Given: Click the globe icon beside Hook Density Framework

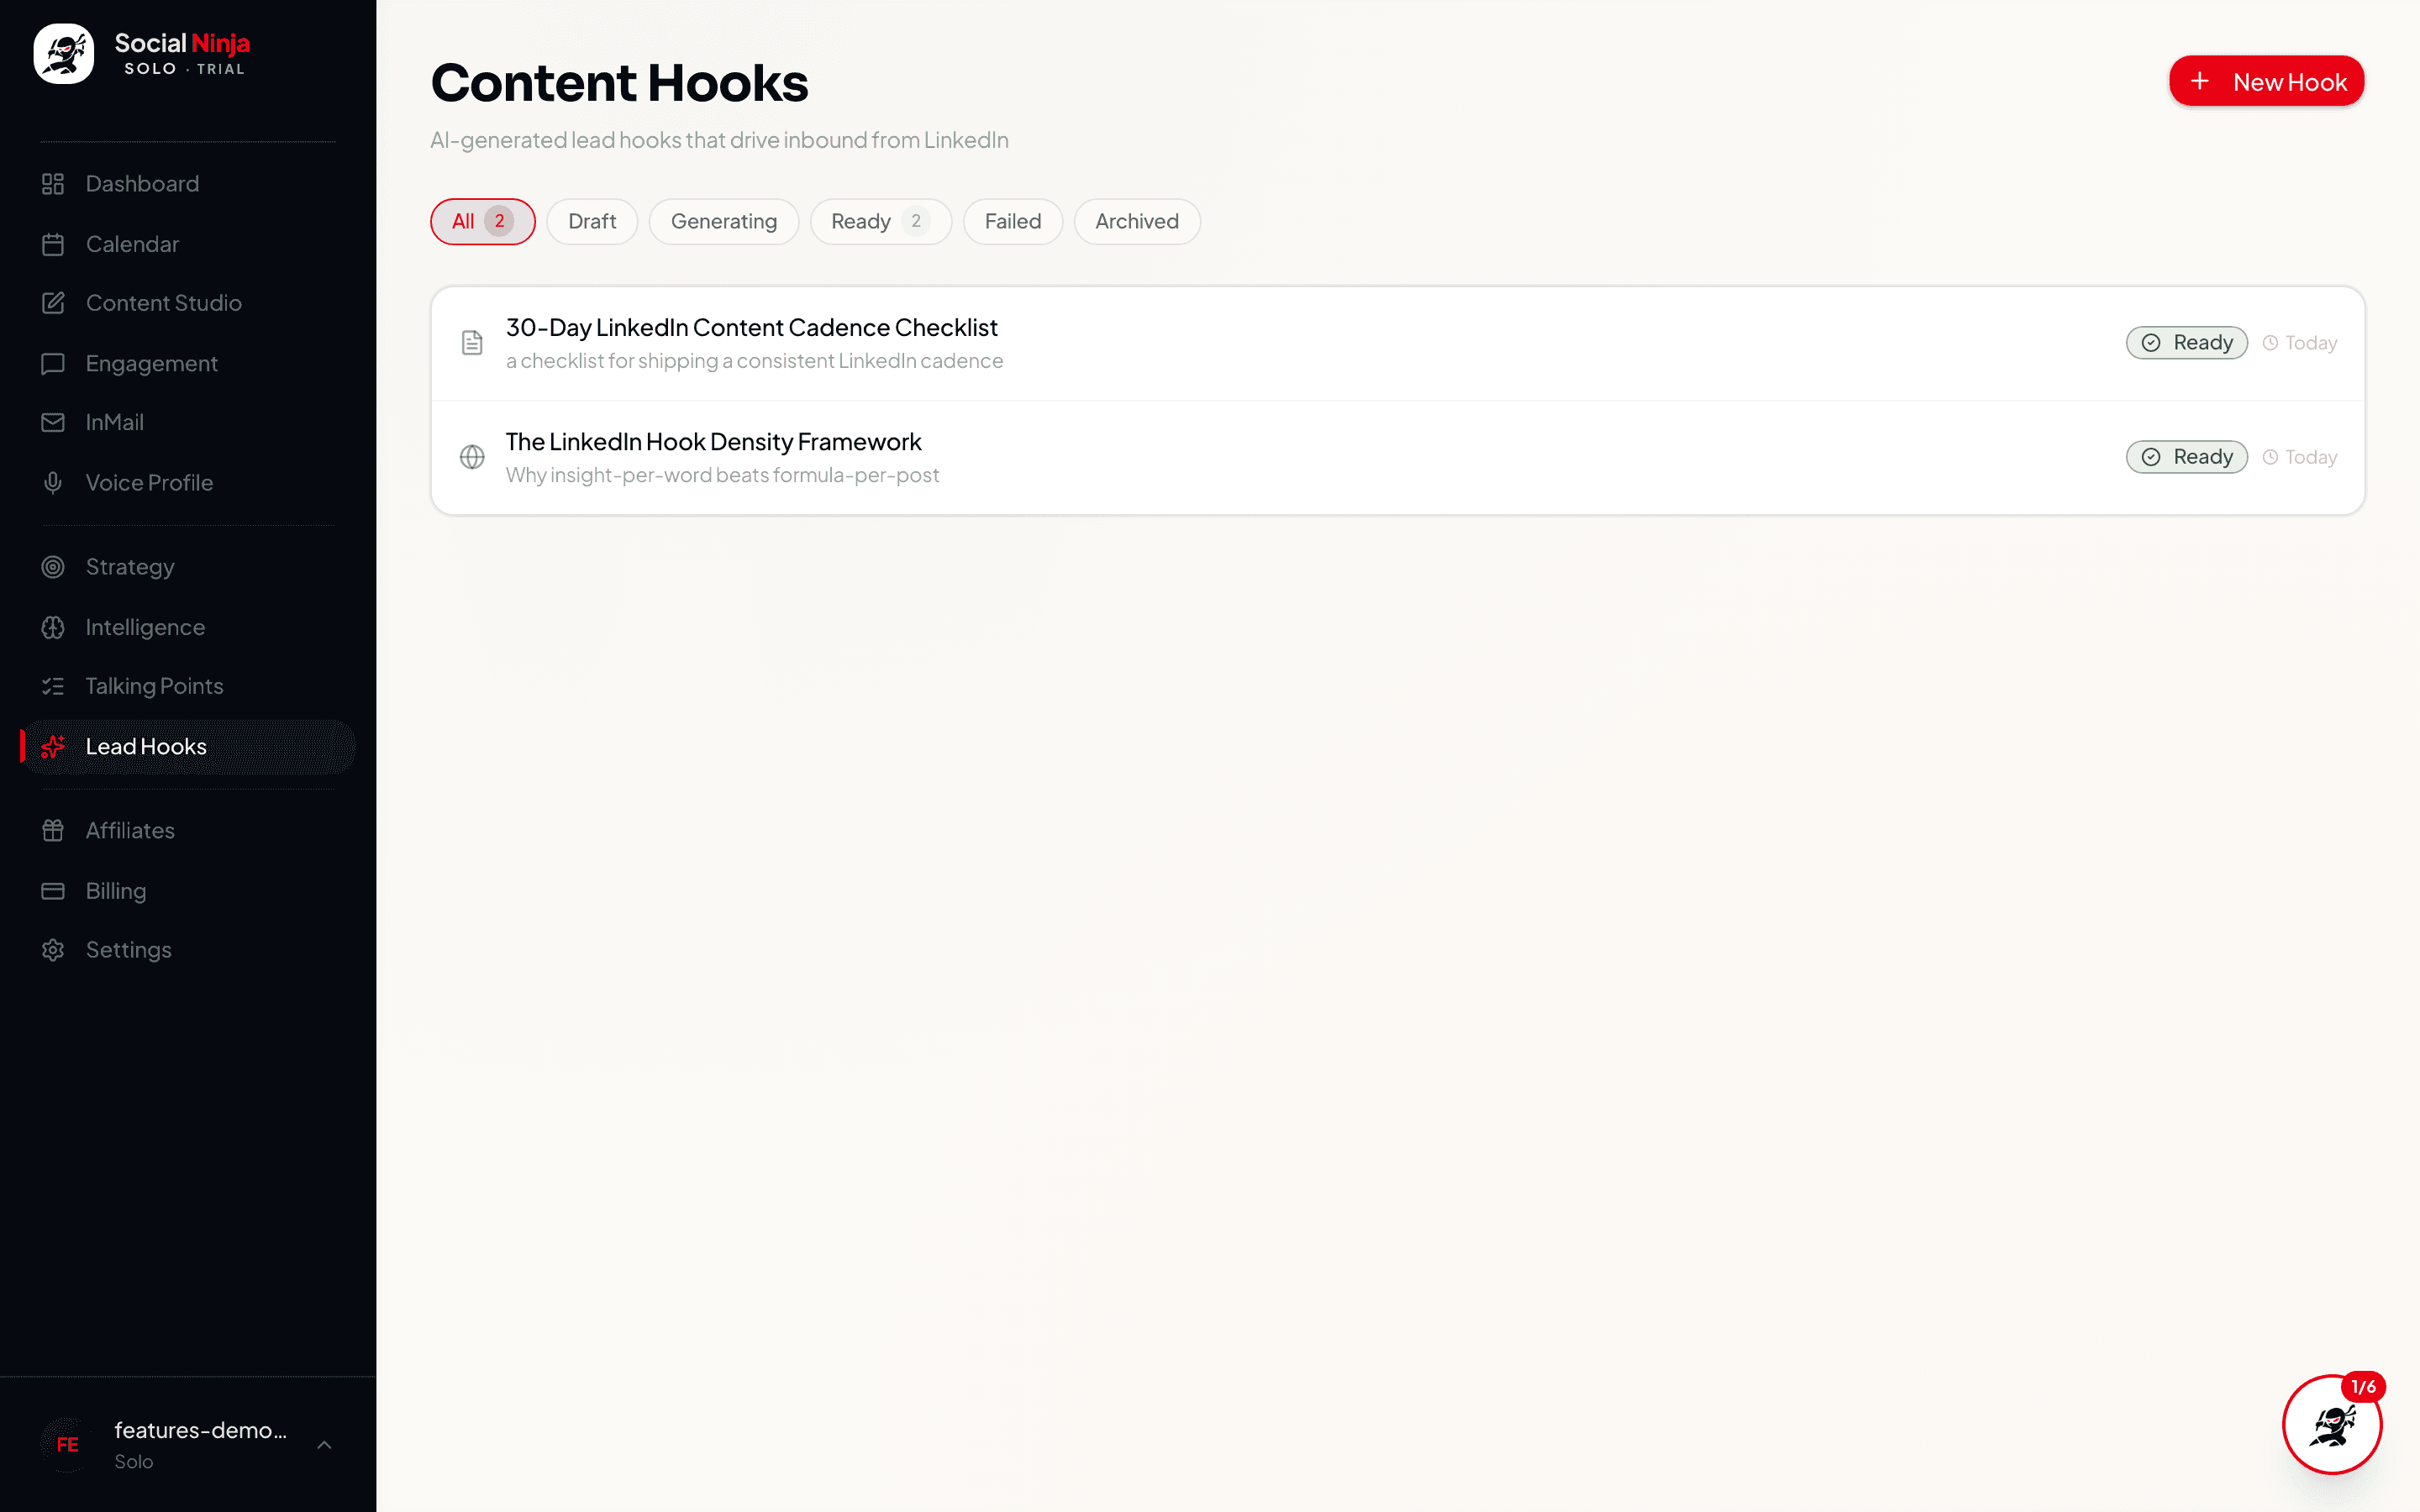Looking at the screenshot, I should [472, 457].
